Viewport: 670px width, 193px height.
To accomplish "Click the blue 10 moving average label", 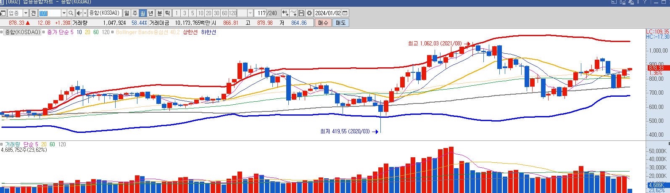I will [79, 32].
